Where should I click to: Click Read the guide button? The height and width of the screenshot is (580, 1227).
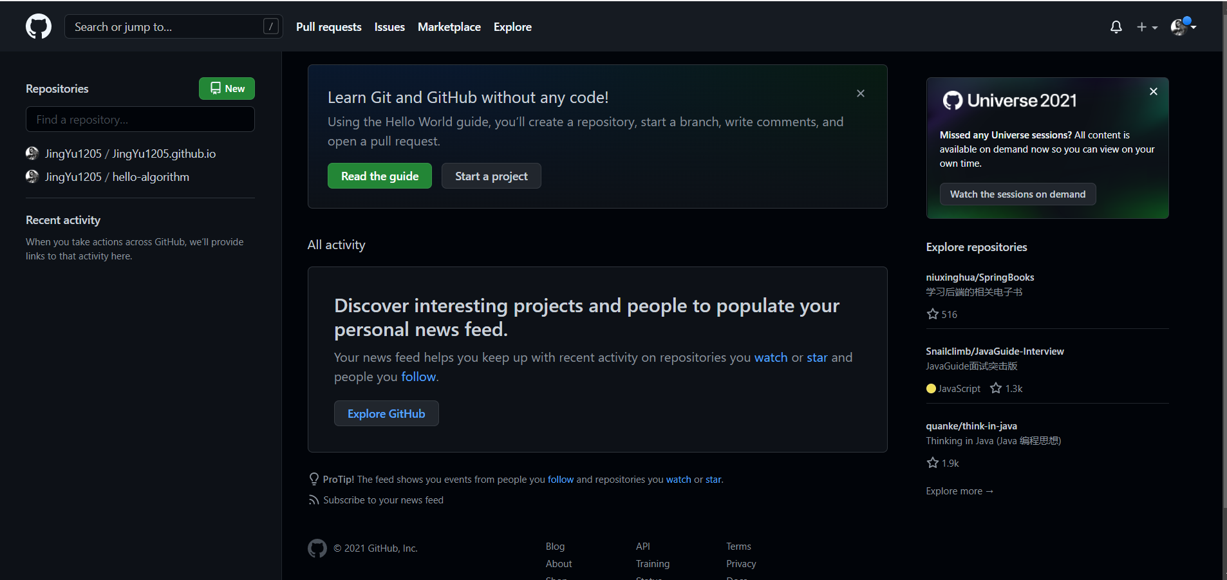[x=380, y=176]
